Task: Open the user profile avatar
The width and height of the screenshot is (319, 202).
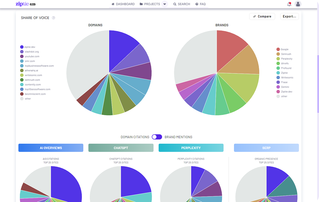Action: (298, 4)
